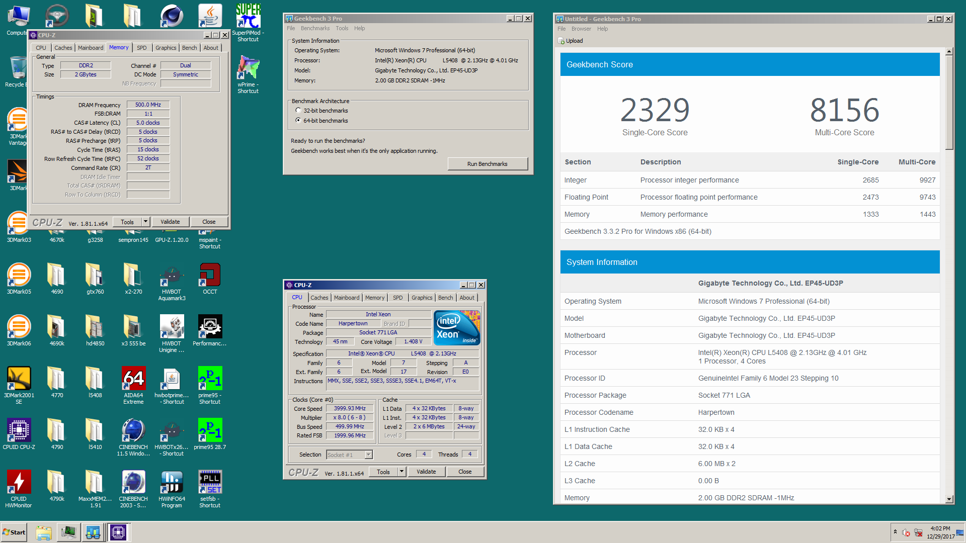Show hidden system tray icons

click(x=895, y=532)
